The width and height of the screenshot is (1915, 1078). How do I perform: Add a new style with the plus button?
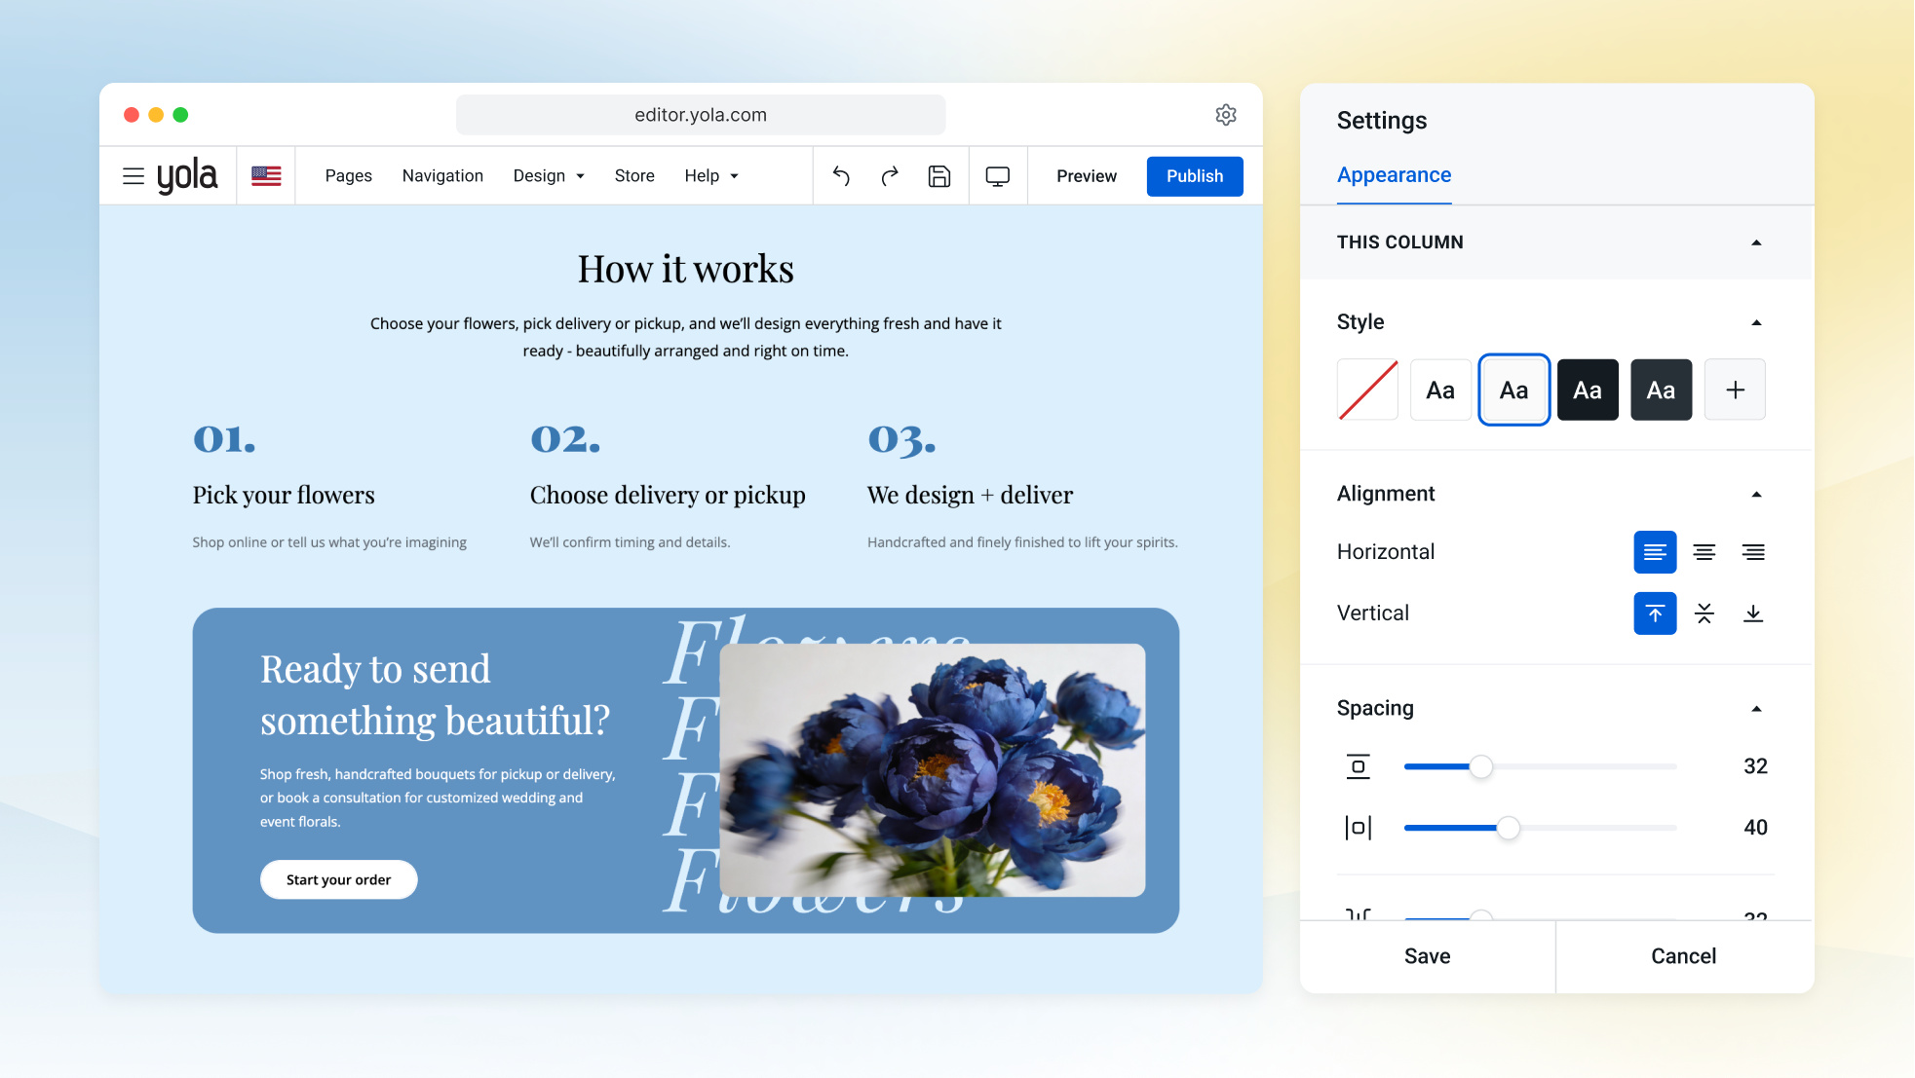(x=1735, y=390)
